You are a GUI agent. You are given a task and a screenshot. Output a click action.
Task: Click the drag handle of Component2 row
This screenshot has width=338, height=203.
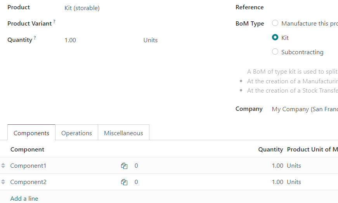coord(3,182)
